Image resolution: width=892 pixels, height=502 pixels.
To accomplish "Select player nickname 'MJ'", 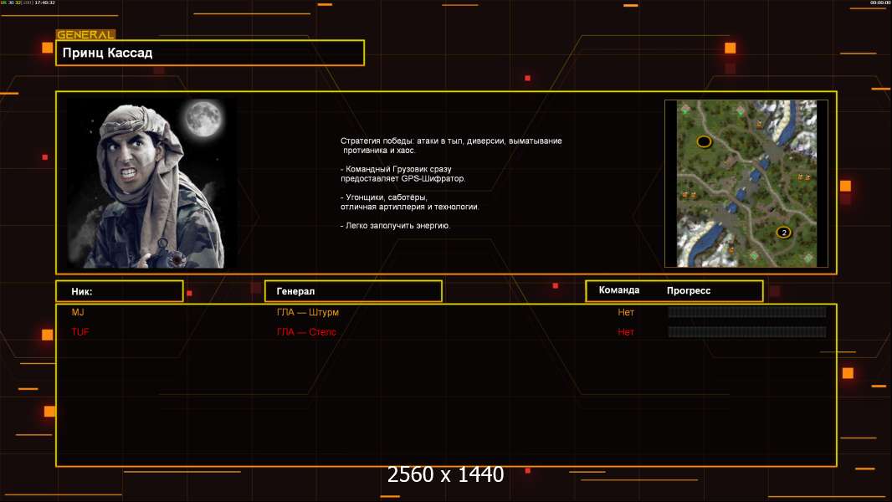I will point(78,312).
